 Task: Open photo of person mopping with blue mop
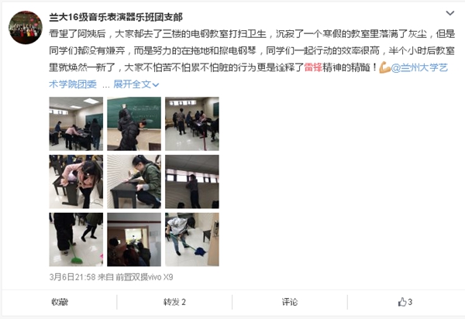point(192,239)
